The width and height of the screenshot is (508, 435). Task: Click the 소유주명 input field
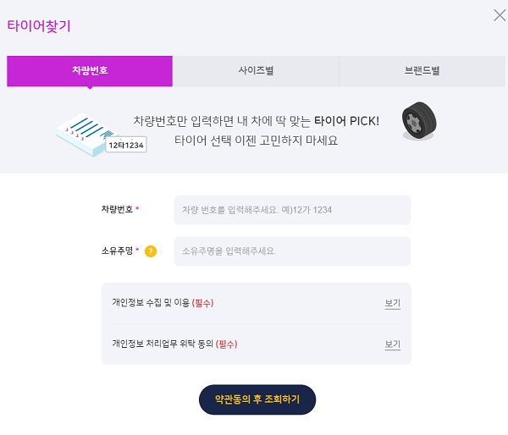click(292, 251)
